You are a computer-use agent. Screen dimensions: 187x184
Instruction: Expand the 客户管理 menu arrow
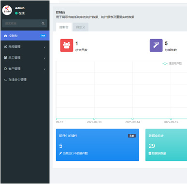click(45, 69)
